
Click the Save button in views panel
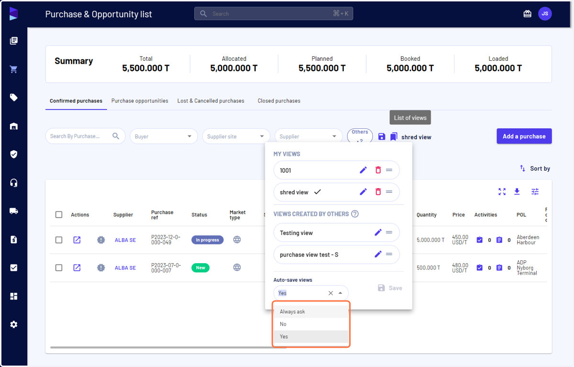coord(390,288)
